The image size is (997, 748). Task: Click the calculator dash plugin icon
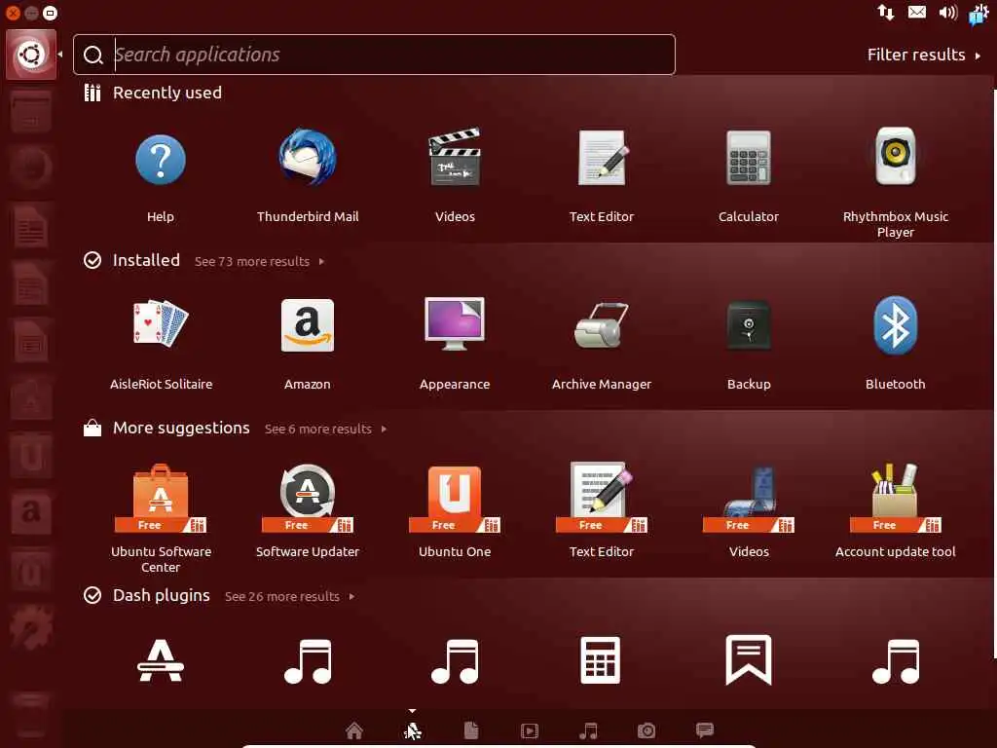click(x=600, y=660)
